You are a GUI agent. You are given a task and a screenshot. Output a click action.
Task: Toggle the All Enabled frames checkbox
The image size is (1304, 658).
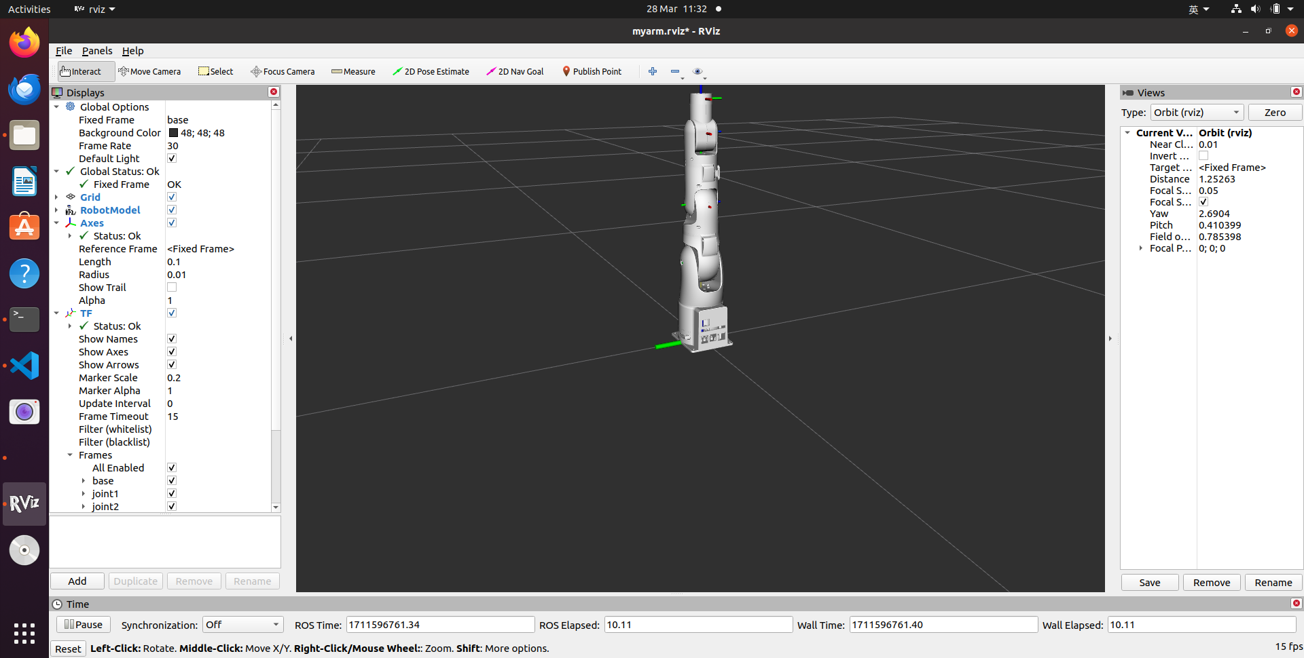[172, 467]
